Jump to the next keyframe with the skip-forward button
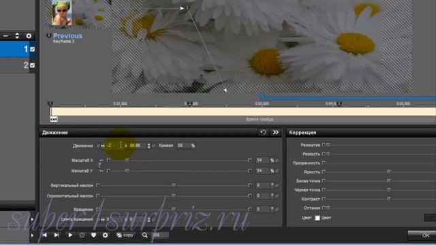The width and height of the screenshot is (436, 245). [57, 235]
